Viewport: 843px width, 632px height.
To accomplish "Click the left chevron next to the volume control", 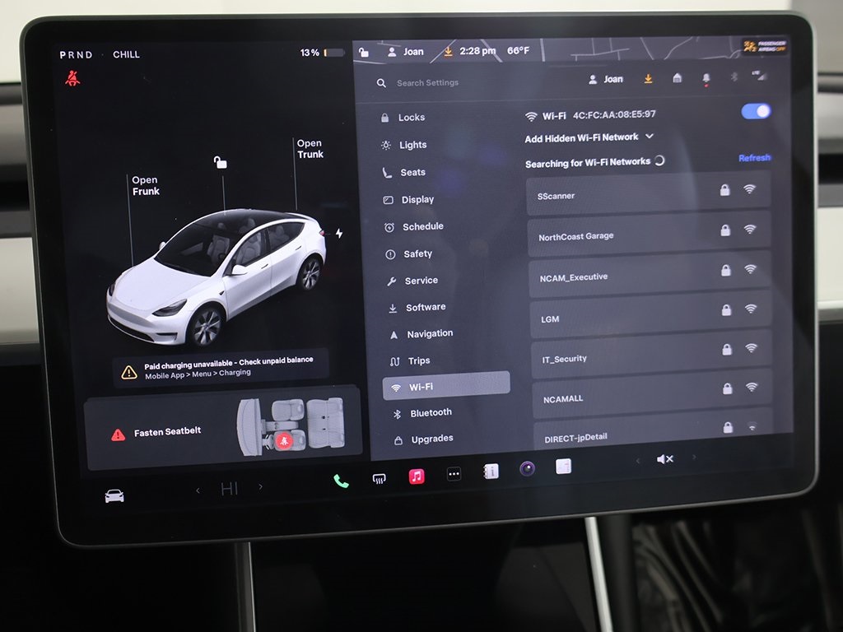I will (637, 458).
